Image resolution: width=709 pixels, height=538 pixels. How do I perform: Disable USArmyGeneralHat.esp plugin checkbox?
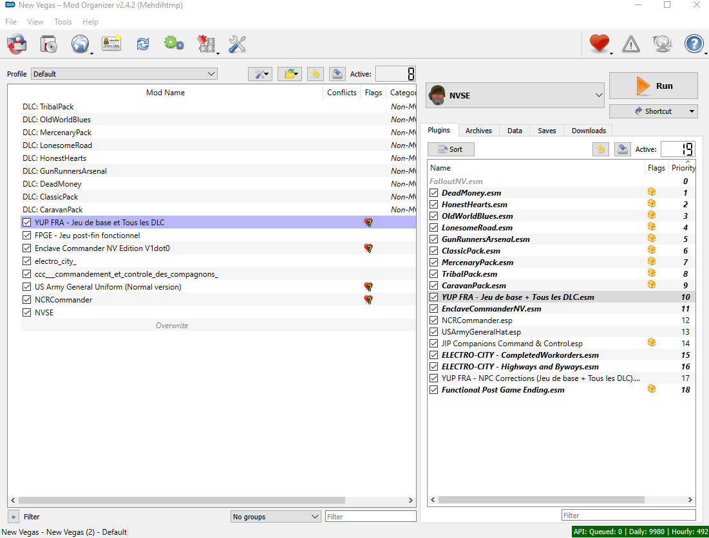[433, 332]
